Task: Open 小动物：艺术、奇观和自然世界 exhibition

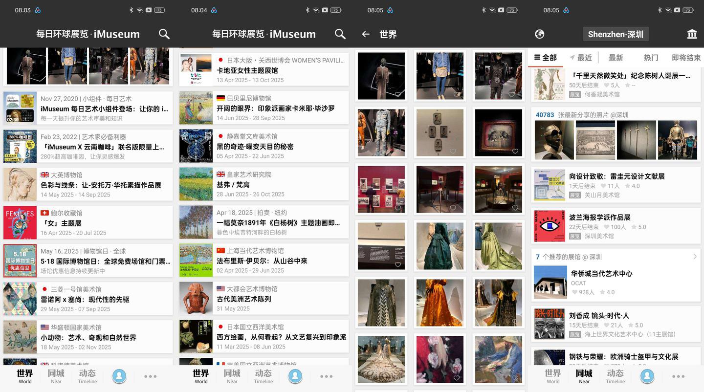Action: pyautogui.click(x=88, y=337)
